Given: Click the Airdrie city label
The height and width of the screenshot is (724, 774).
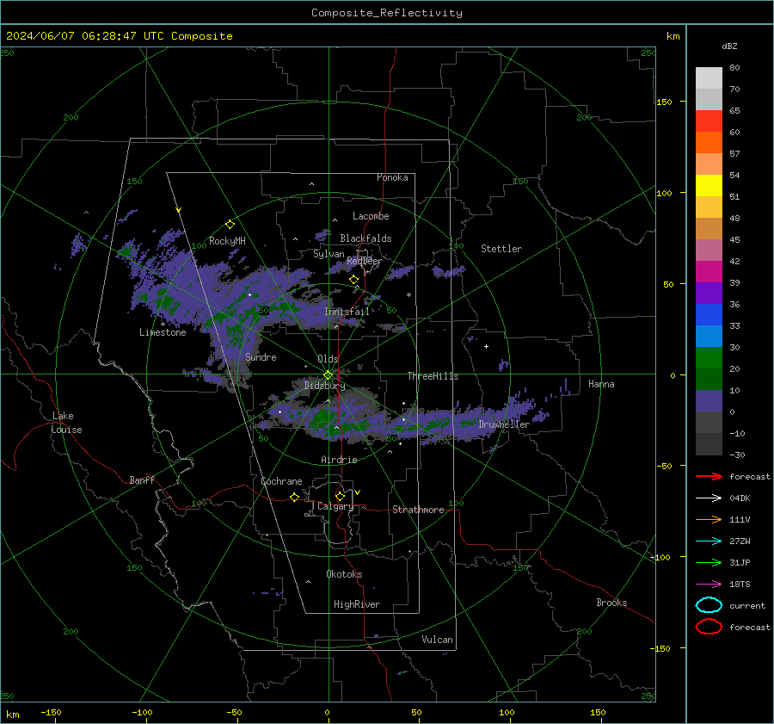Looking at the screenshot, I should 339,460.
